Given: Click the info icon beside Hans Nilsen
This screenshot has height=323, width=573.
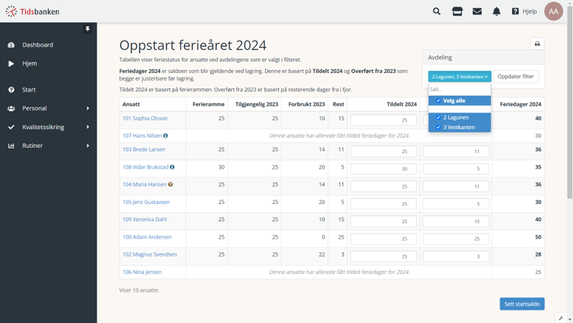Looking at the screenshot, I should (x=166, y=136).
